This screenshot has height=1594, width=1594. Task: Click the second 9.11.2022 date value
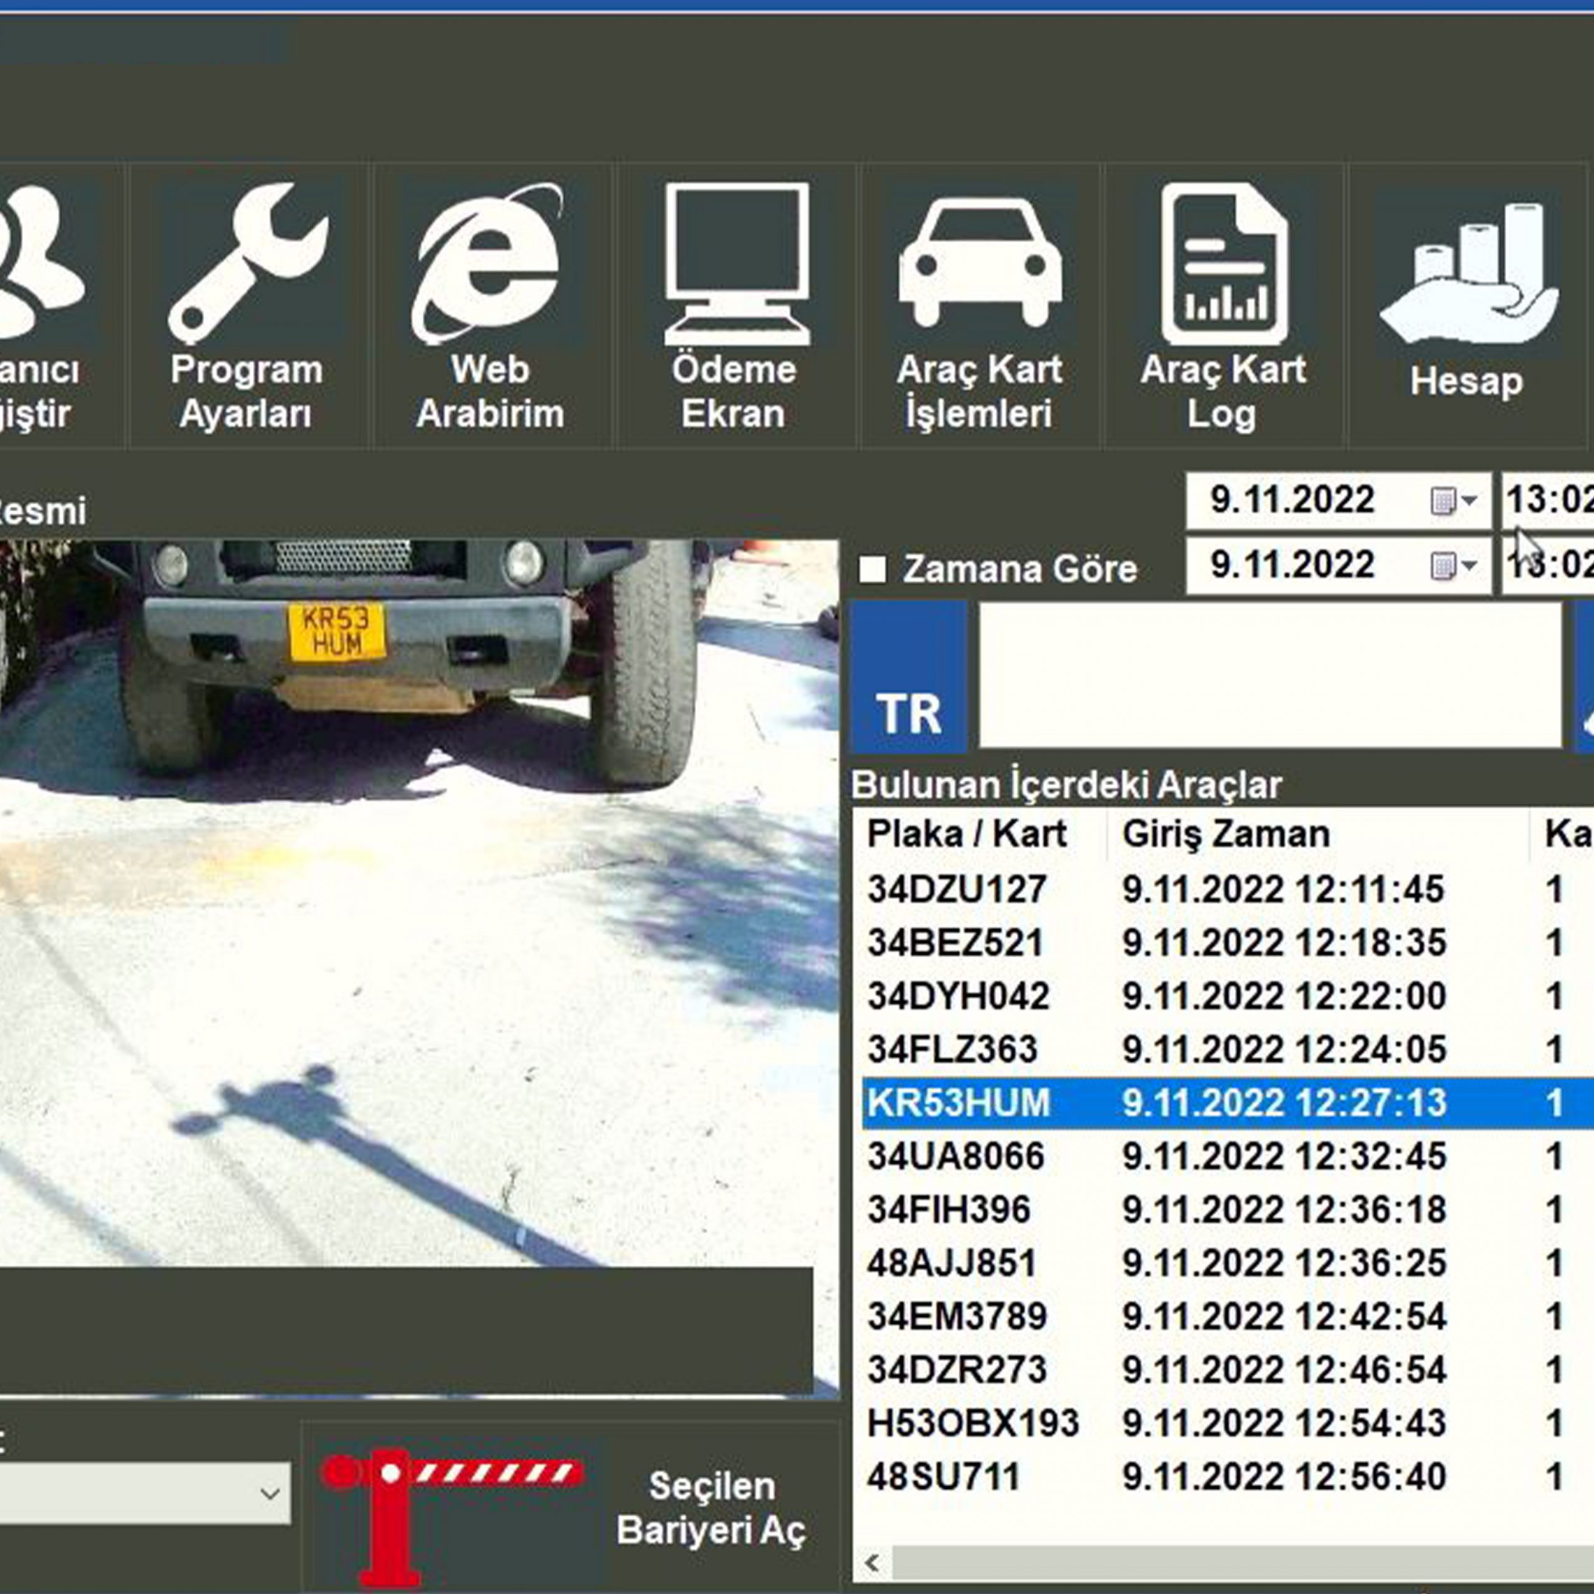click(1292, 565)
